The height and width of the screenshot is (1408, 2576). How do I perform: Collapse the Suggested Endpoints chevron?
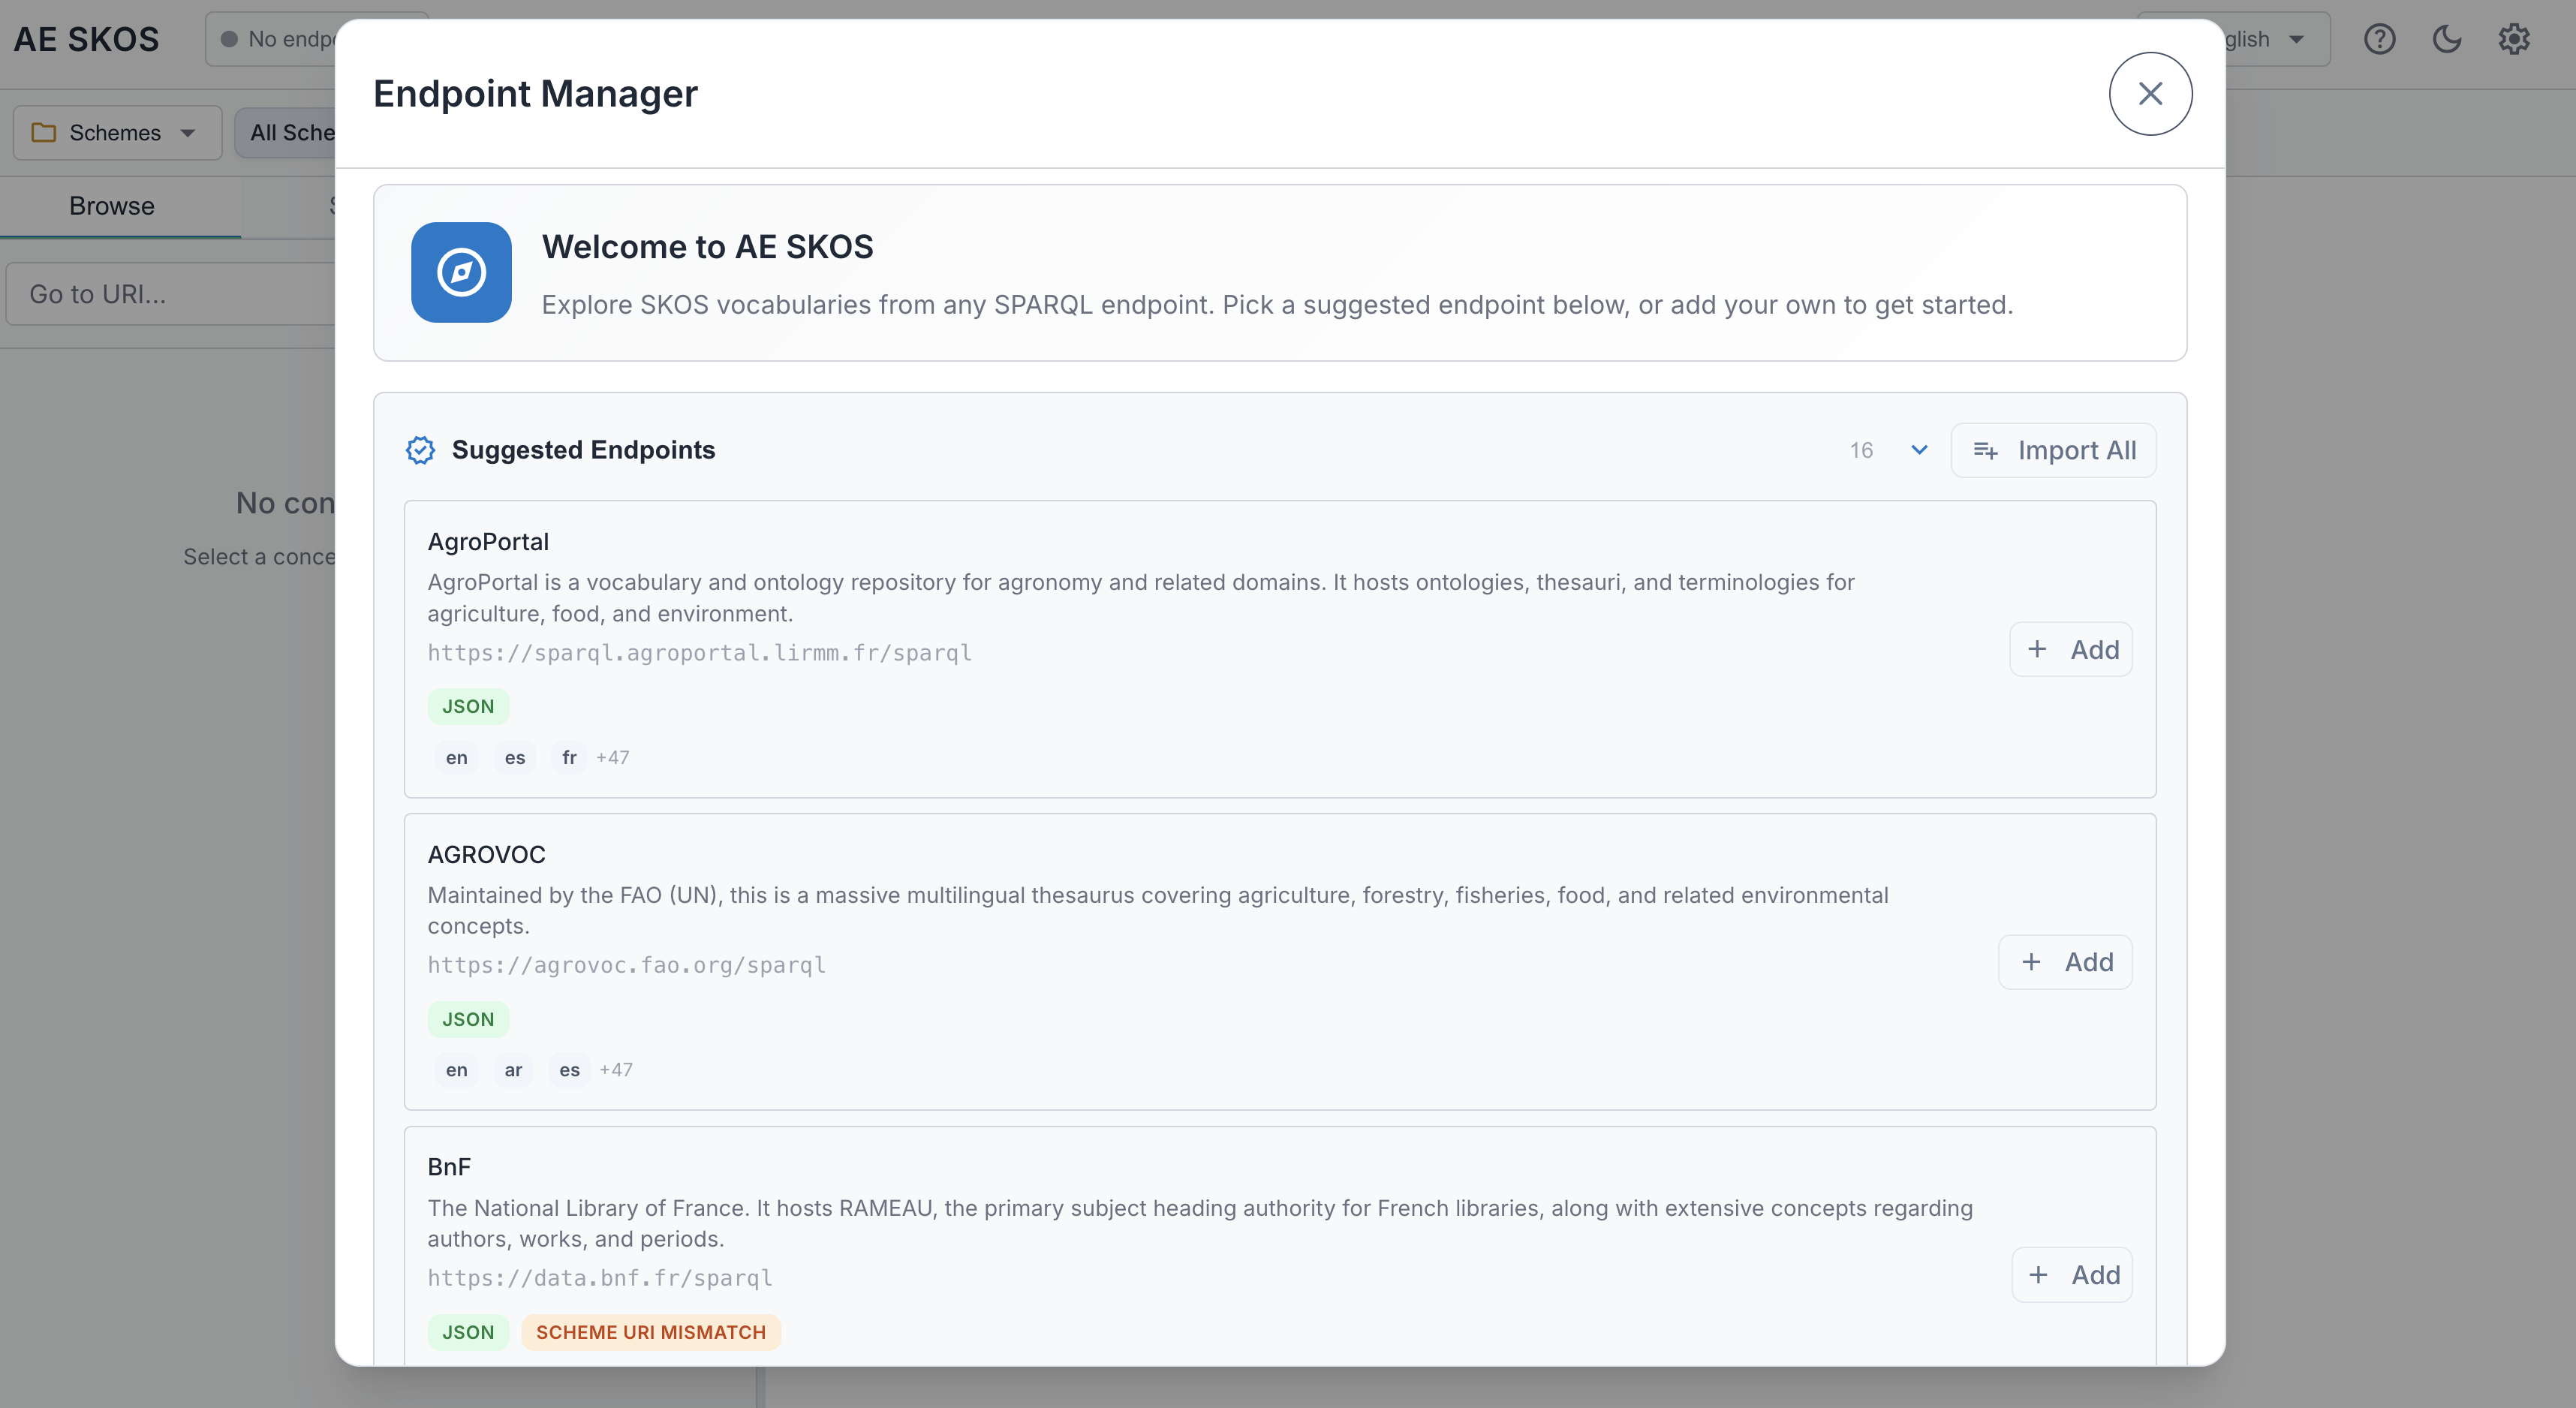(1919, 450)
